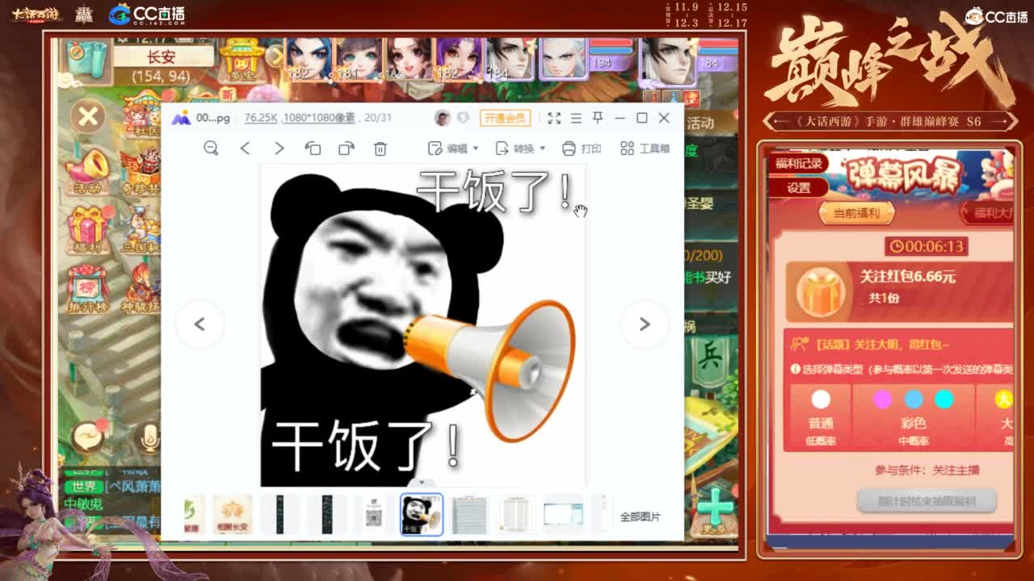Open the 排行榜 ranking icon

[x=88, y=289]
